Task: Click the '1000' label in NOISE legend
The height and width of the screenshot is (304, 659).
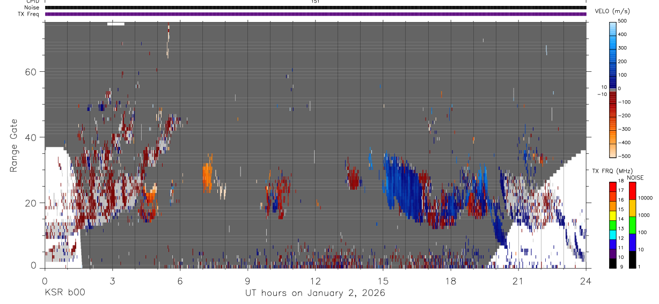Action: tap(645, 216)
